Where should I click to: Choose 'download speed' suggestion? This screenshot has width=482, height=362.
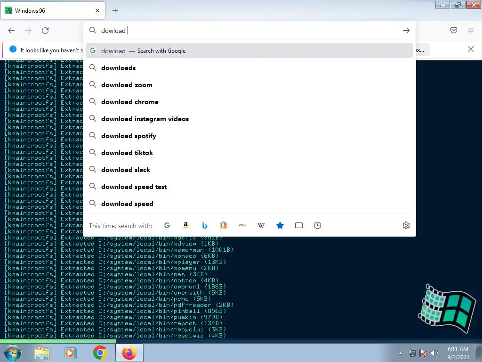[249, 203]
